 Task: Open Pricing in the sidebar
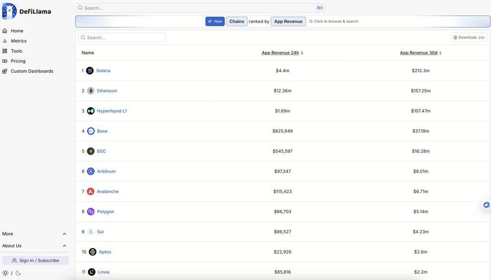(18, 61)
